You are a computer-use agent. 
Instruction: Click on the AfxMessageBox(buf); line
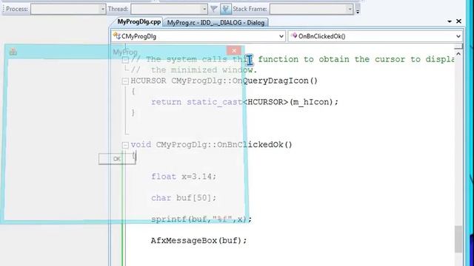click(x=198, y=241)
